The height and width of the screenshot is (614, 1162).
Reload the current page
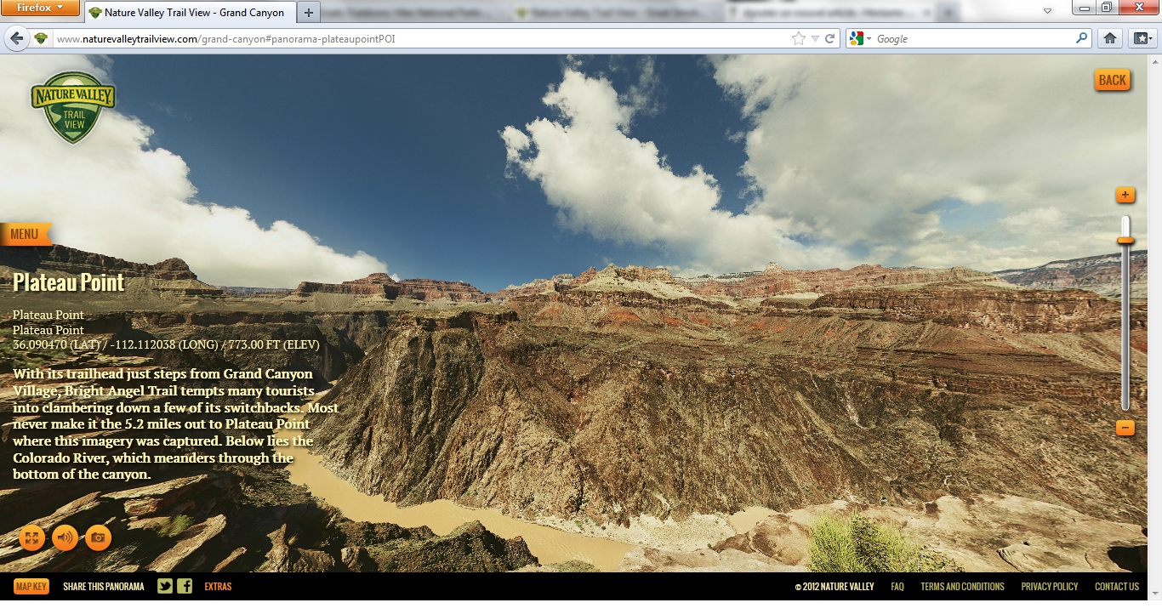(829, 38)
